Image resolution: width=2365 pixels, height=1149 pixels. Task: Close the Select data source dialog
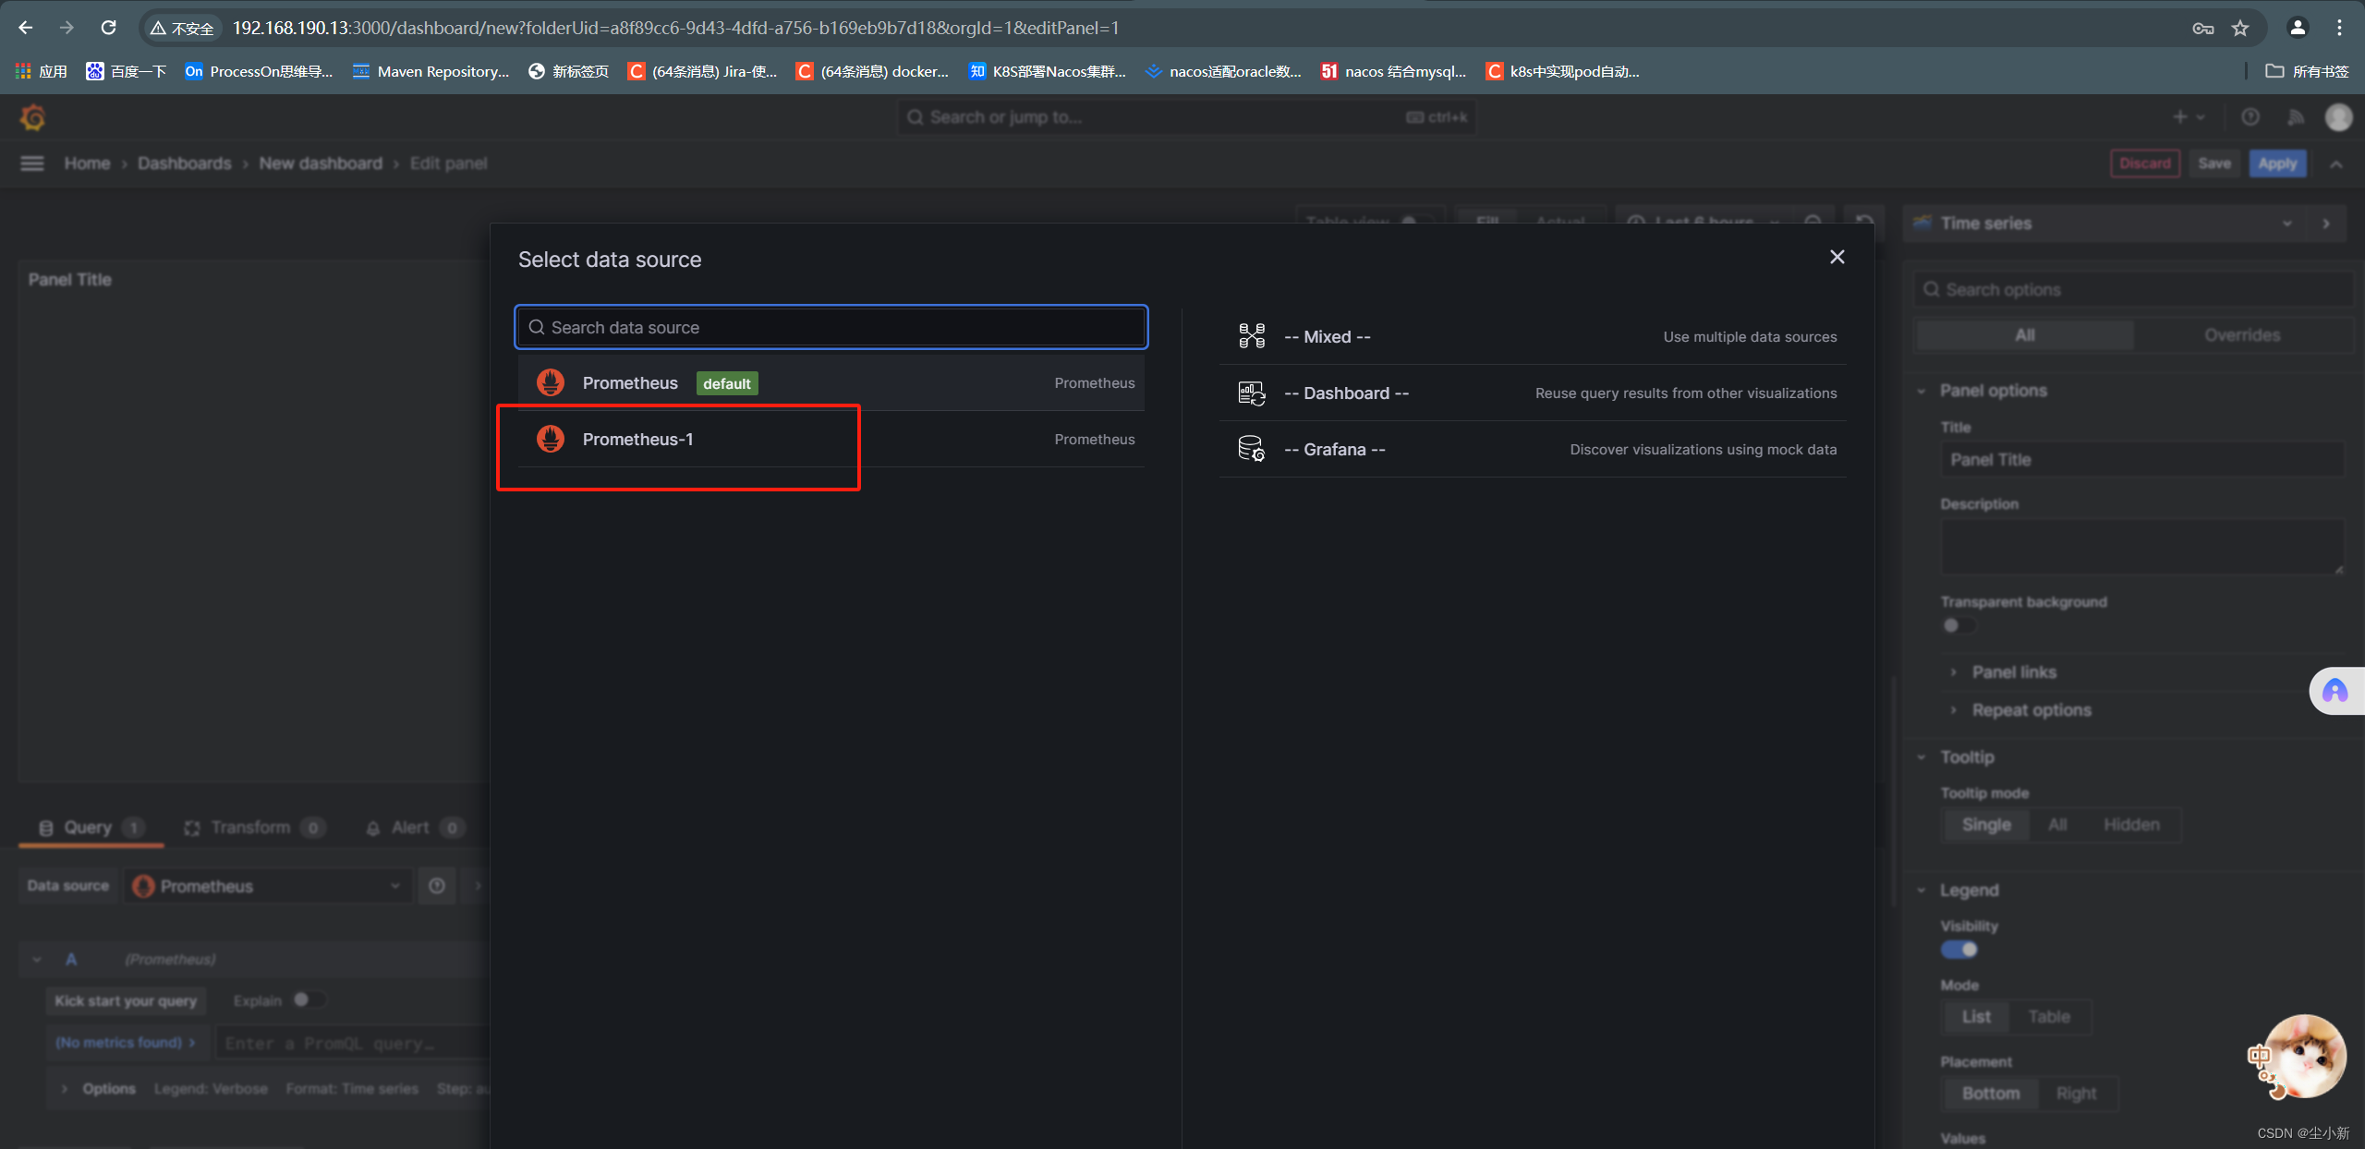pos(1837,258)
